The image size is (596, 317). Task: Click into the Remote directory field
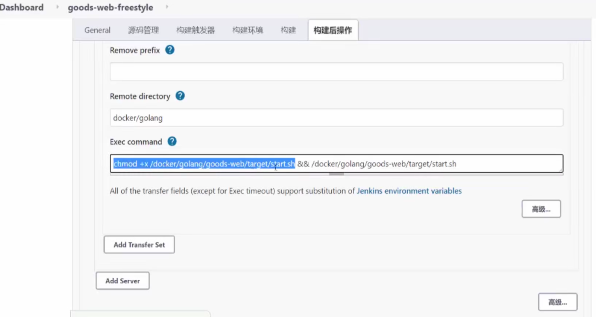pos(336,118)
